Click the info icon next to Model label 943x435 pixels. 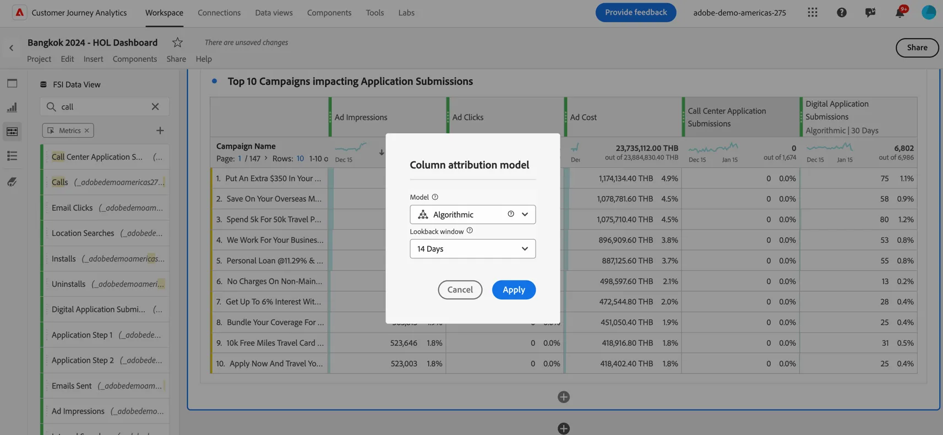pyautogui.click(x=435, y=197)
